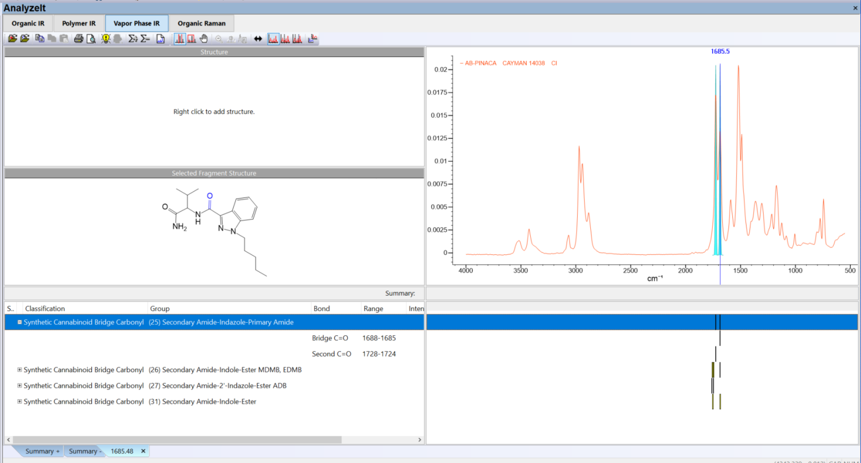Select the Print icon
Image resolution: width=861 pixels, height=463 pixels.
[x=79, y=38]
